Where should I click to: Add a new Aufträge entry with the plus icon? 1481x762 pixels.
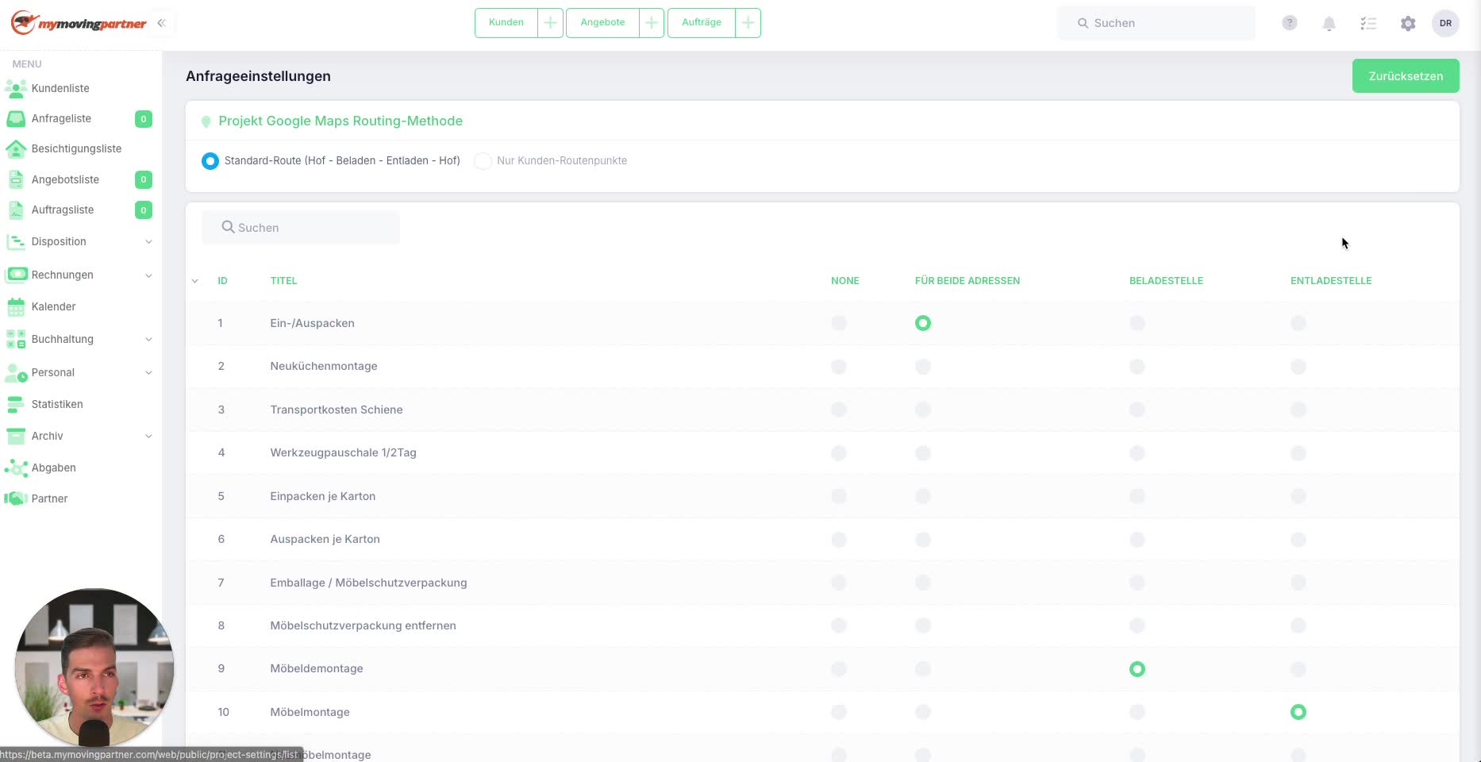[x=748, y=23]
